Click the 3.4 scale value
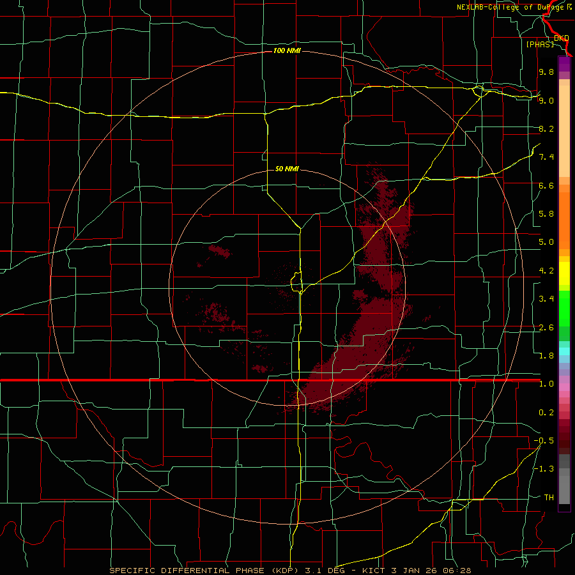575x575 pixels. [546, 299]
